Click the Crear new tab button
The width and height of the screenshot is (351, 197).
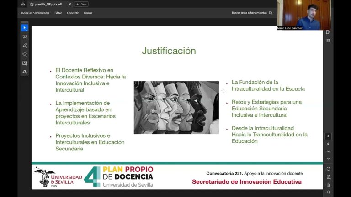tap(81, 4)
